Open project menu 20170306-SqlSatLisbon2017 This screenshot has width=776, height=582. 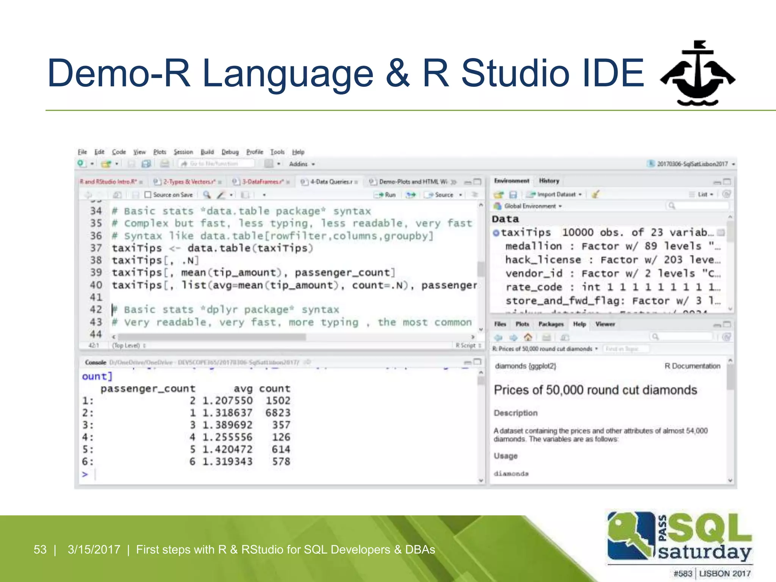tap(691, 164)
